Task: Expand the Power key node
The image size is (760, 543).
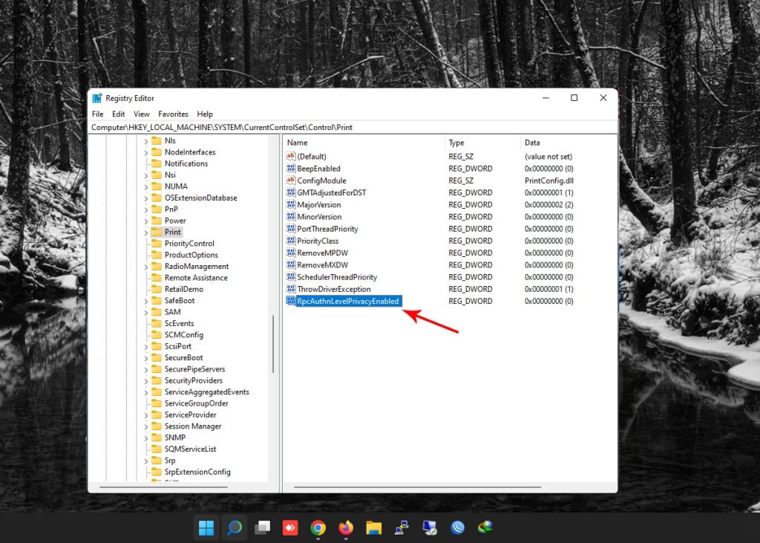Action: (x=146, y=221)
